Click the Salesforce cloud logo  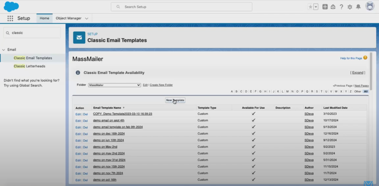(11, 7)
